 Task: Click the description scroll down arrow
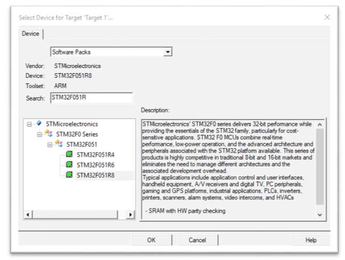pos(320,215)
